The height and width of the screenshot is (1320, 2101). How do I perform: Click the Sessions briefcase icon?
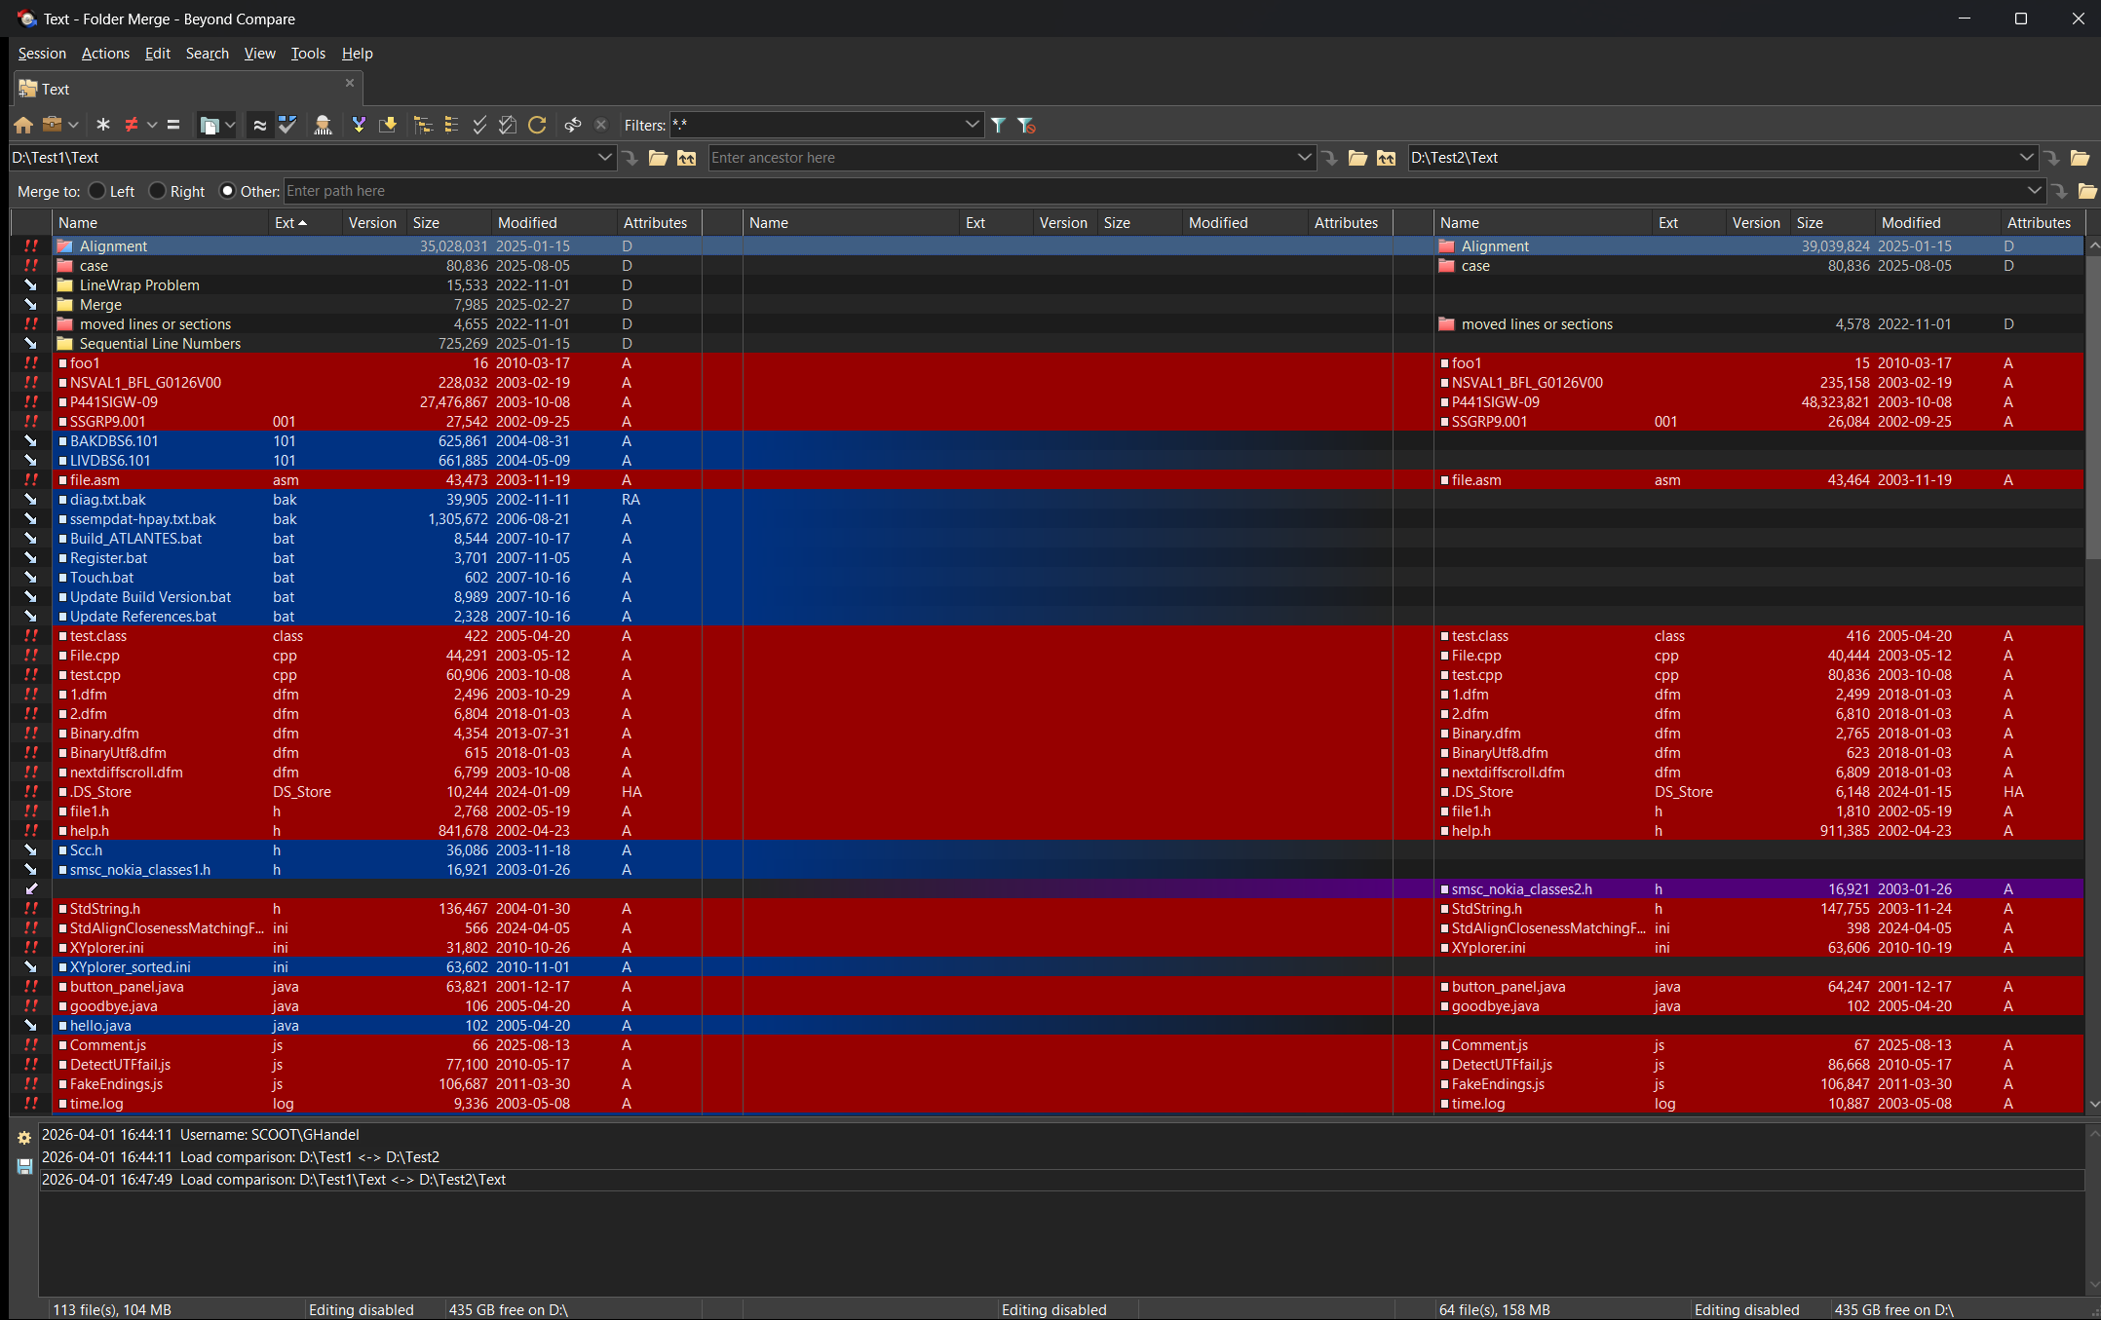tap(53, 125)
